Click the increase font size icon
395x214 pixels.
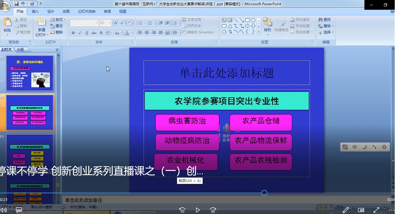click(116, 23)
